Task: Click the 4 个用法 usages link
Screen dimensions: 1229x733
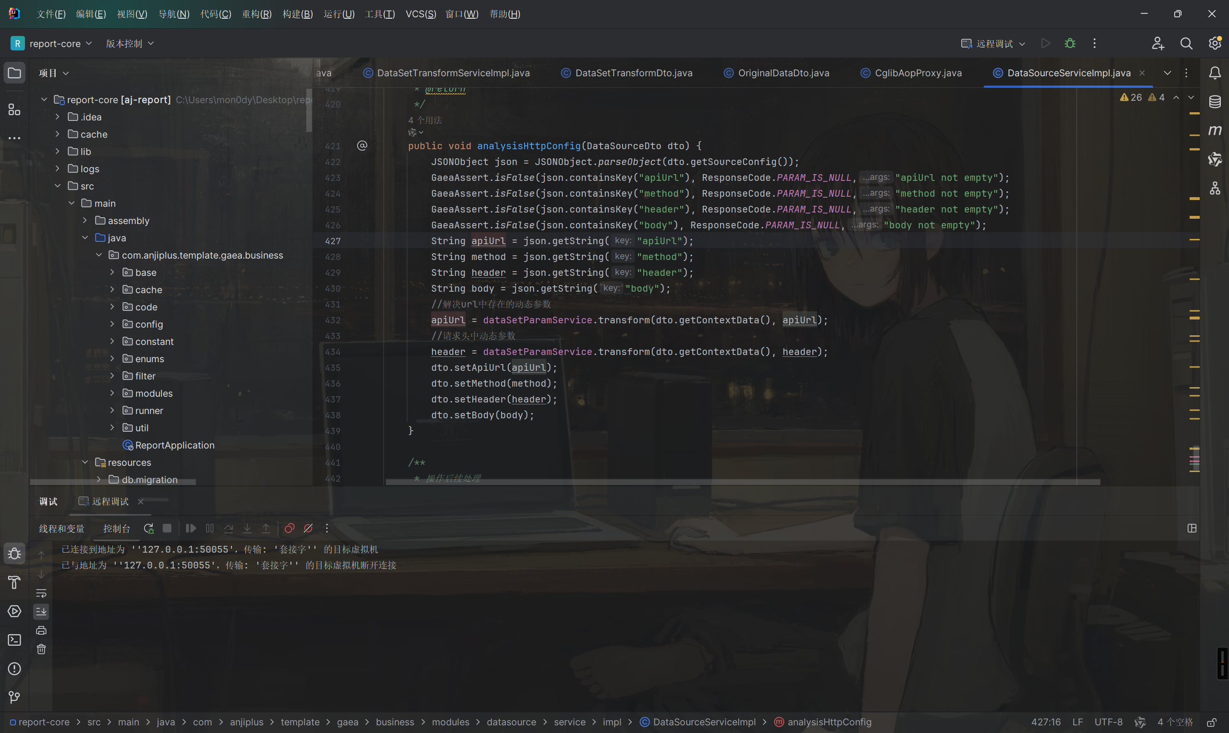Action: tap(425, 120)
